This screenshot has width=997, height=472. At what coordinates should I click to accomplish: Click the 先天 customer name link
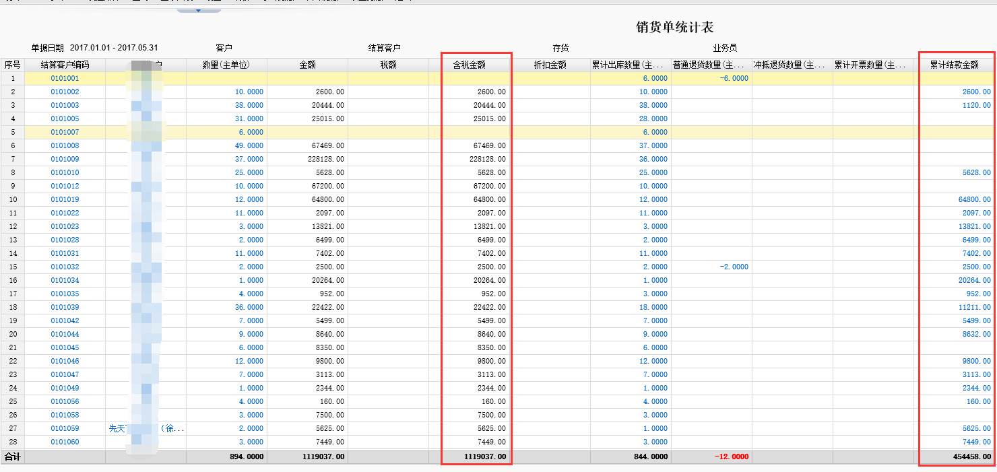pyautogui.click(x=118, y=428)
